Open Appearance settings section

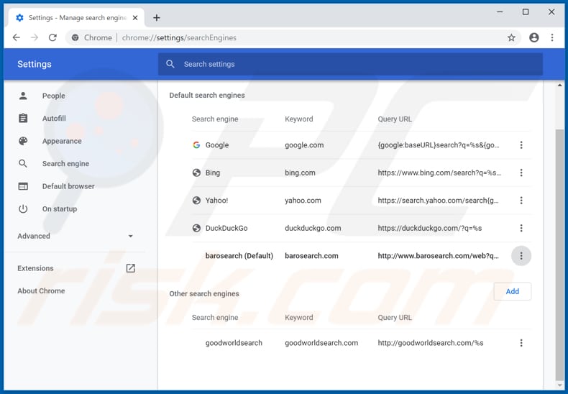point(62,141)
